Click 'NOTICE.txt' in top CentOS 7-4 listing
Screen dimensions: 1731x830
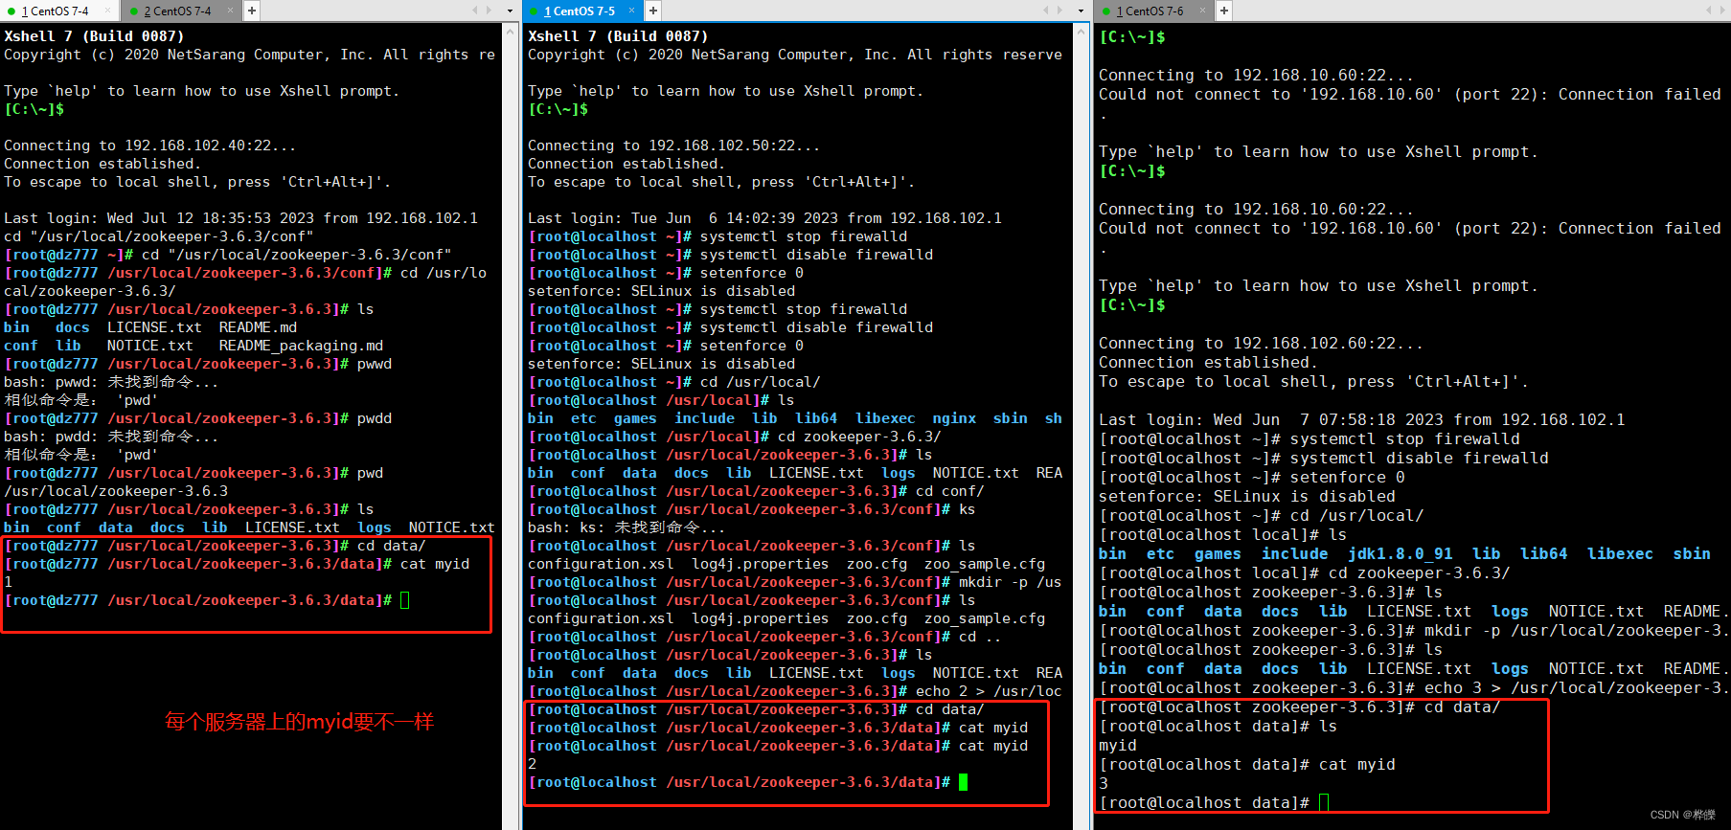click(149, 346)
